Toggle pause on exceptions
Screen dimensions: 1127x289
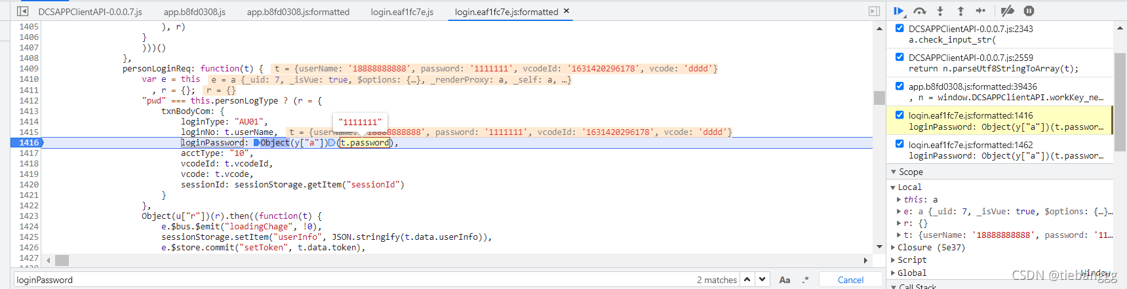pyautogui.click(x=1029, y=11)
